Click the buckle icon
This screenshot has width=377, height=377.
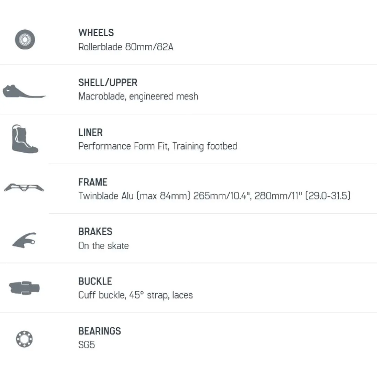click(24, 287)
